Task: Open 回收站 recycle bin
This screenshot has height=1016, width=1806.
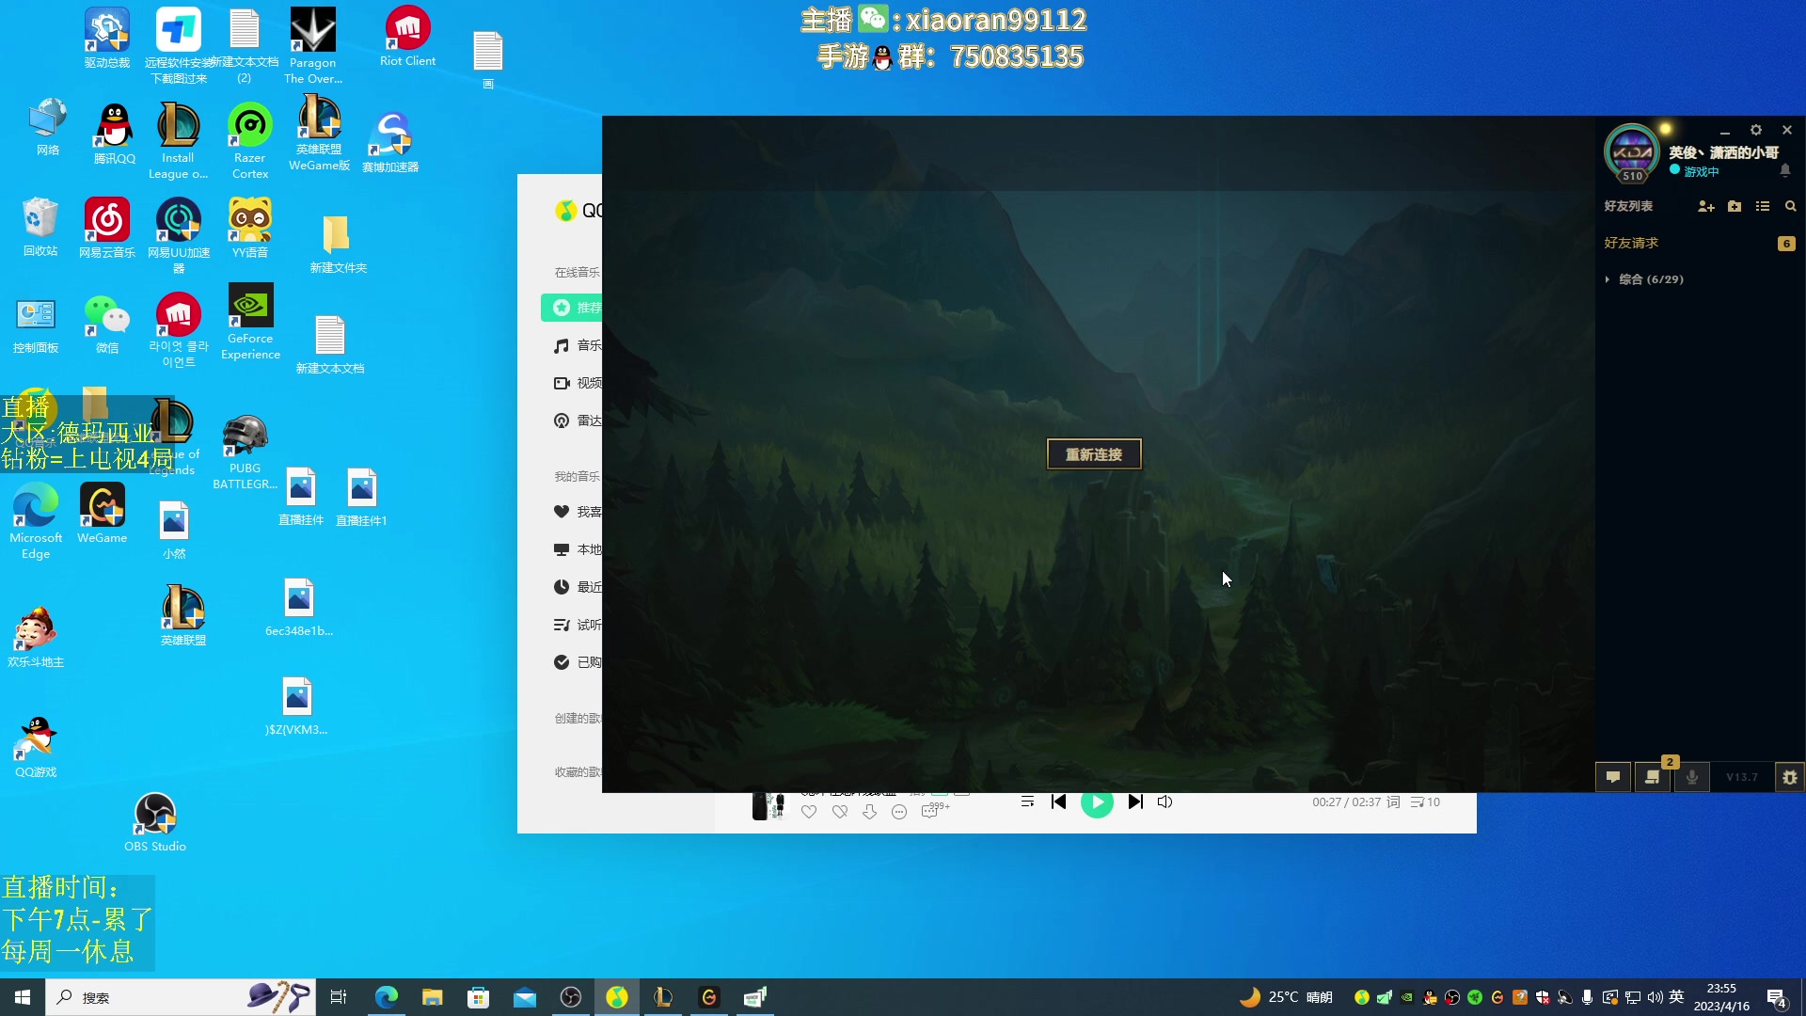Action: click(x=40, y=228)
